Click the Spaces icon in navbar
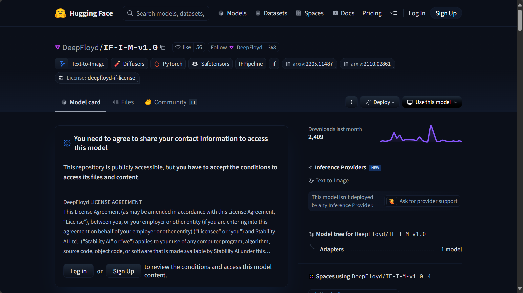Viewport: 523px width, 293px height. 299,13
